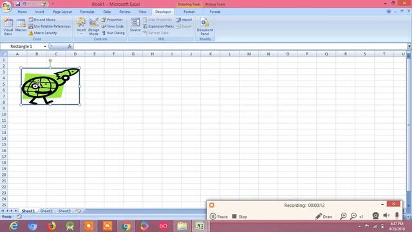412x232 pixels.
Task: Toggle Design Mode
Action: click(x=93, y=26)
